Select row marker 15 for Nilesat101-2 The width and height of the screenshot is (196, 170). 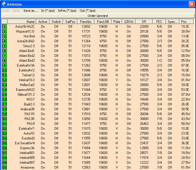tap(5, 95)
